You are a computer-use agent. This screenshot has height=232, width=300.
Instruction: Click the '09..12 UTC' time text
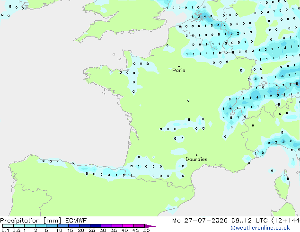tap(249, 221)
